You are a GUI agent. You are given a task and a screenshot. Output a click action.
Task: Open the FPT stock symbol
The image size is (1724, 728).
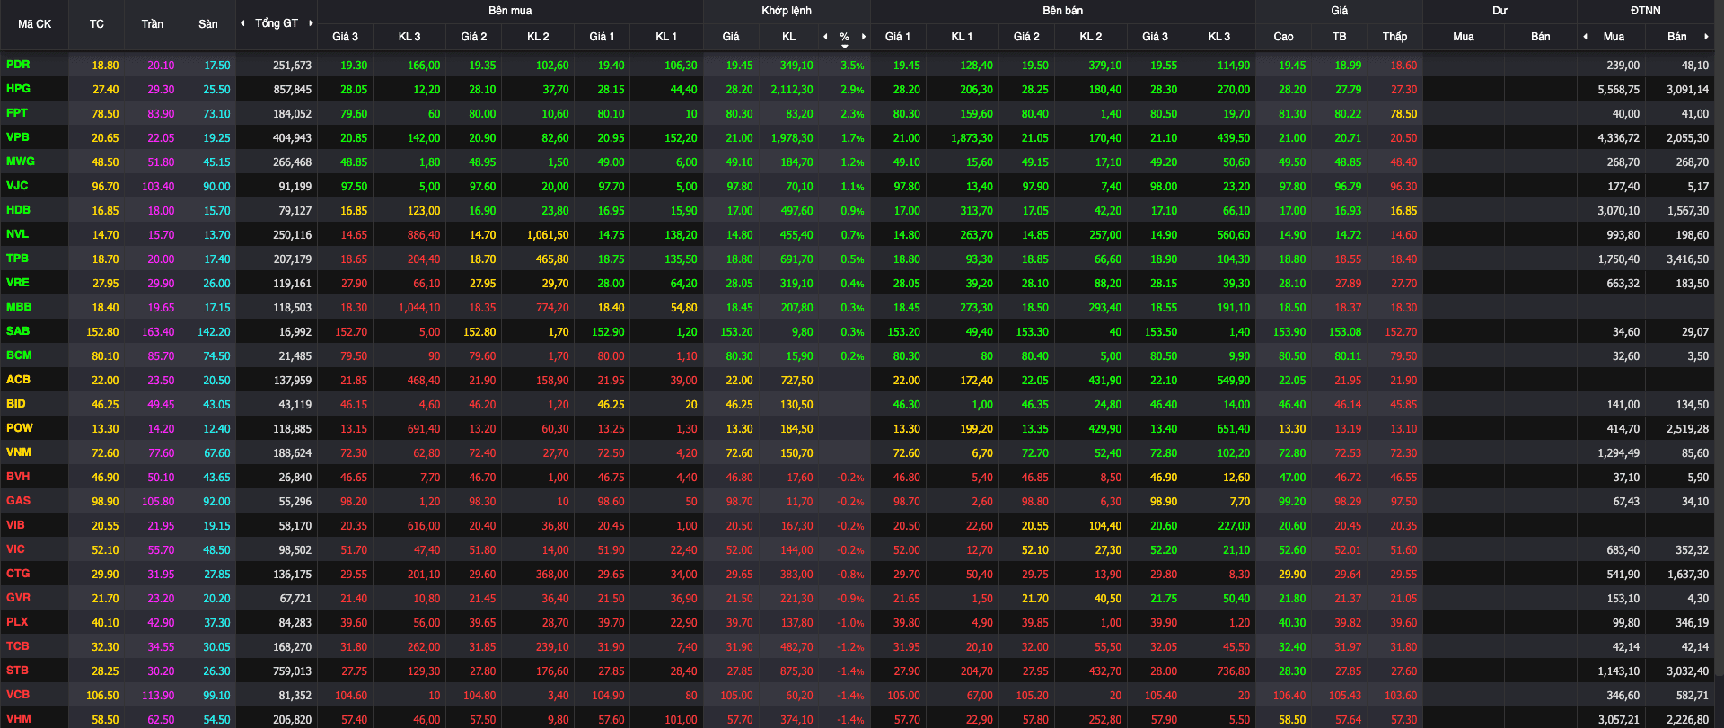click(17, 113)
